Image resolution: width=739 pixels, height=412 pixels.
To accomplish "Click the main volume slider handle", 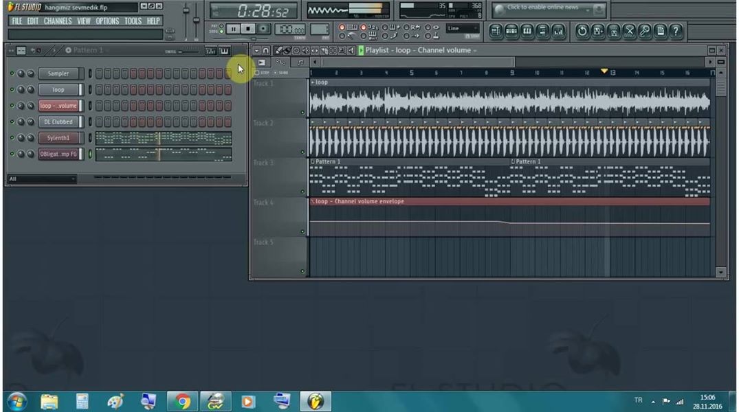I will pos(186,10).
